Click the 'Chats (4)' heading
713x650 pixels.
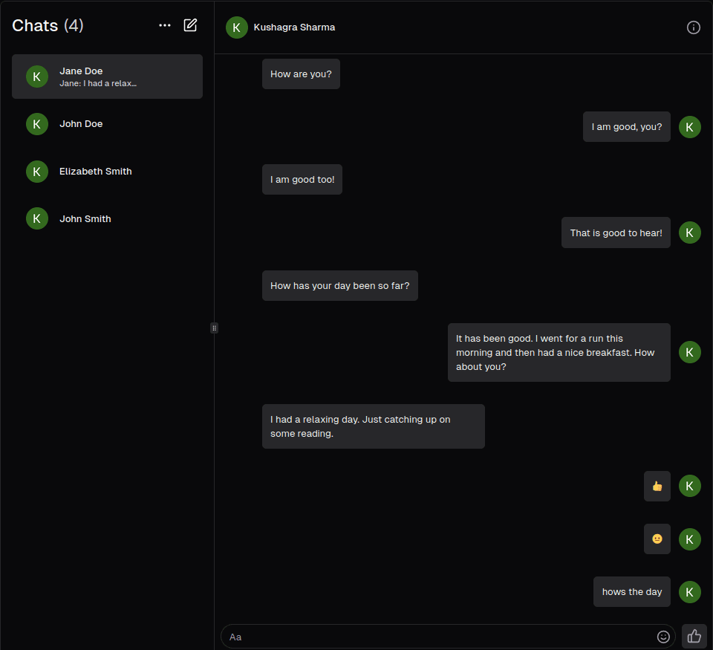coord(48,25)
